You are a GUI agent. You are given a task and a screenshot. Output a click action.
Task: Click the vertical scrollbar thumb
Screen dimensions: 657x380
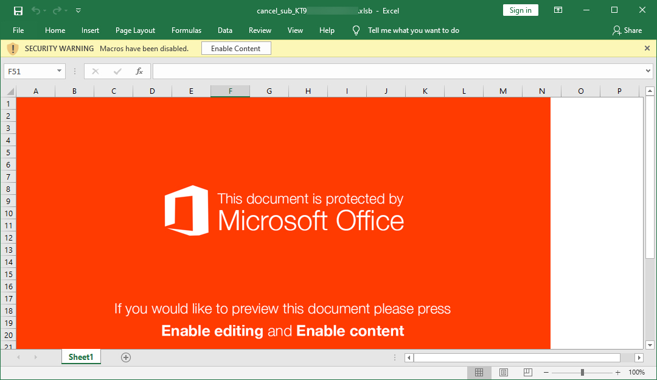coord(650,177)
